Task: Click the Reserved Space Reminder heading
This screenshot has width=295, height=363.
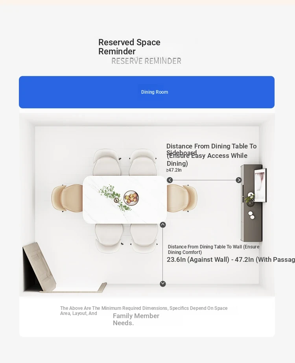Action: coord(129,47)
